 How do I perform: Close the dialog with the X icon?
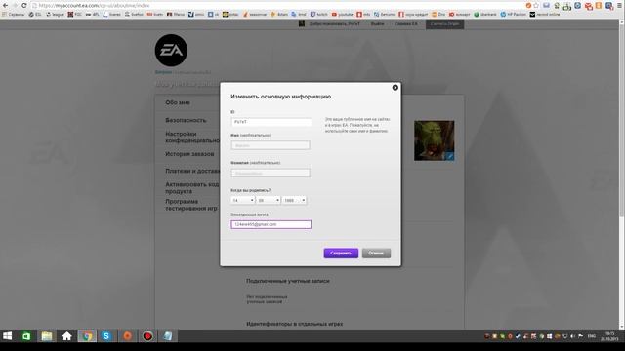tap(395, 87)
